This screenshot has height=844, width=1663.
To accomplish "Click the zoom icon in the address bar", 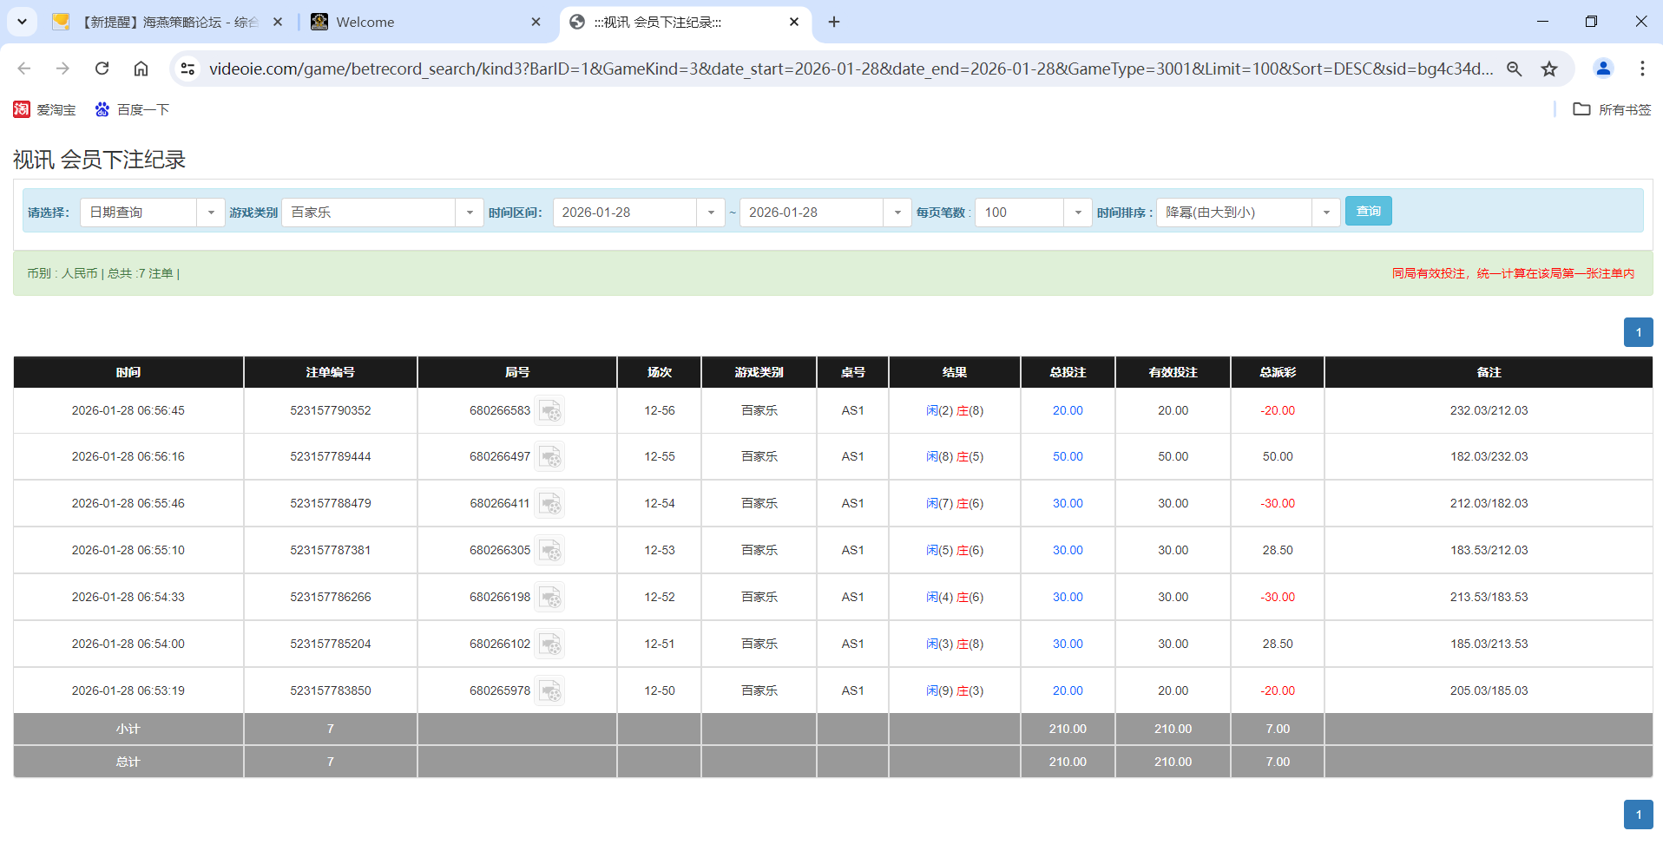I will click(x=1515, y=69).
